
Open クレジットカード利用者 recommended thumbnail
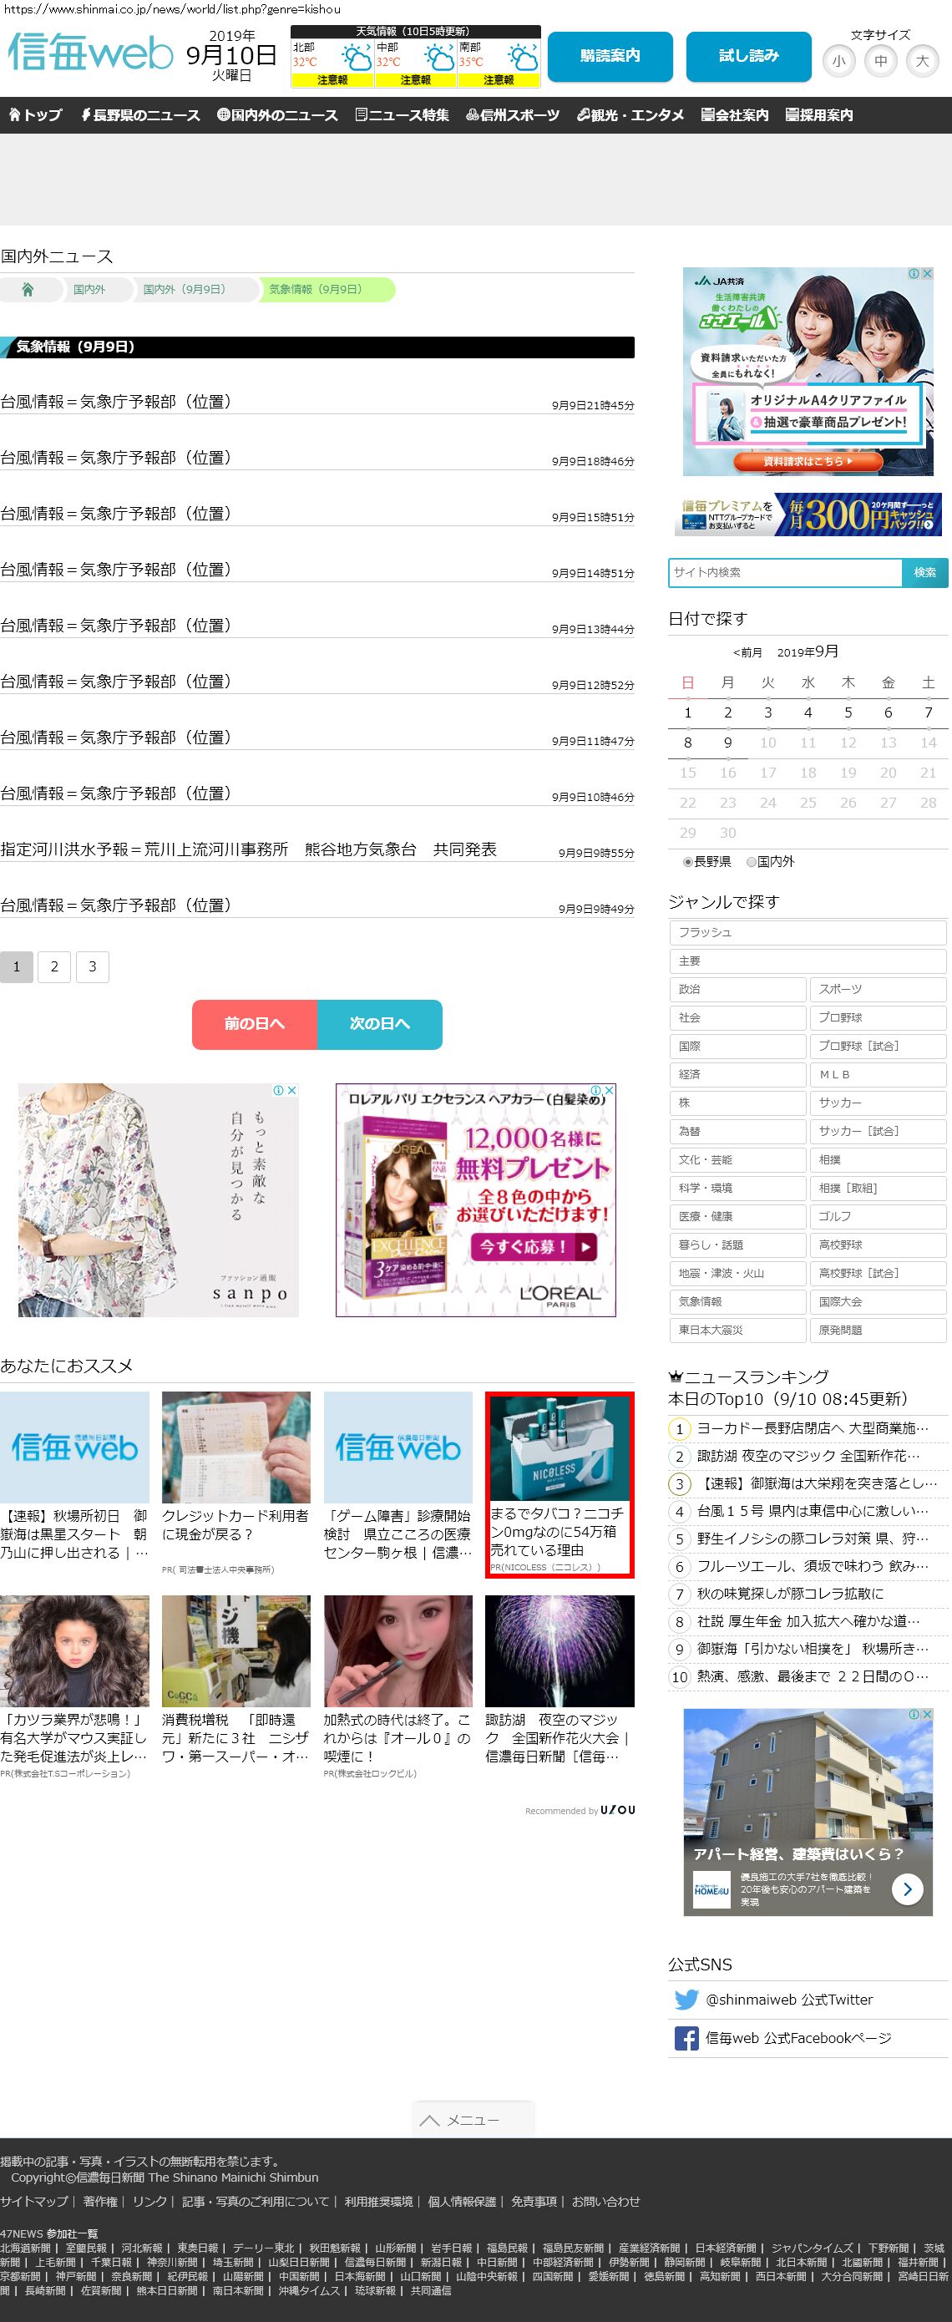236,1447
